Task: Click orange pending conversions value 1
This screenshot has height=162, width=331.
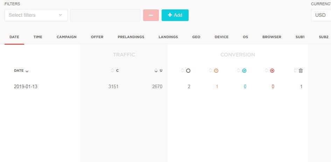Action: [217, 86]
